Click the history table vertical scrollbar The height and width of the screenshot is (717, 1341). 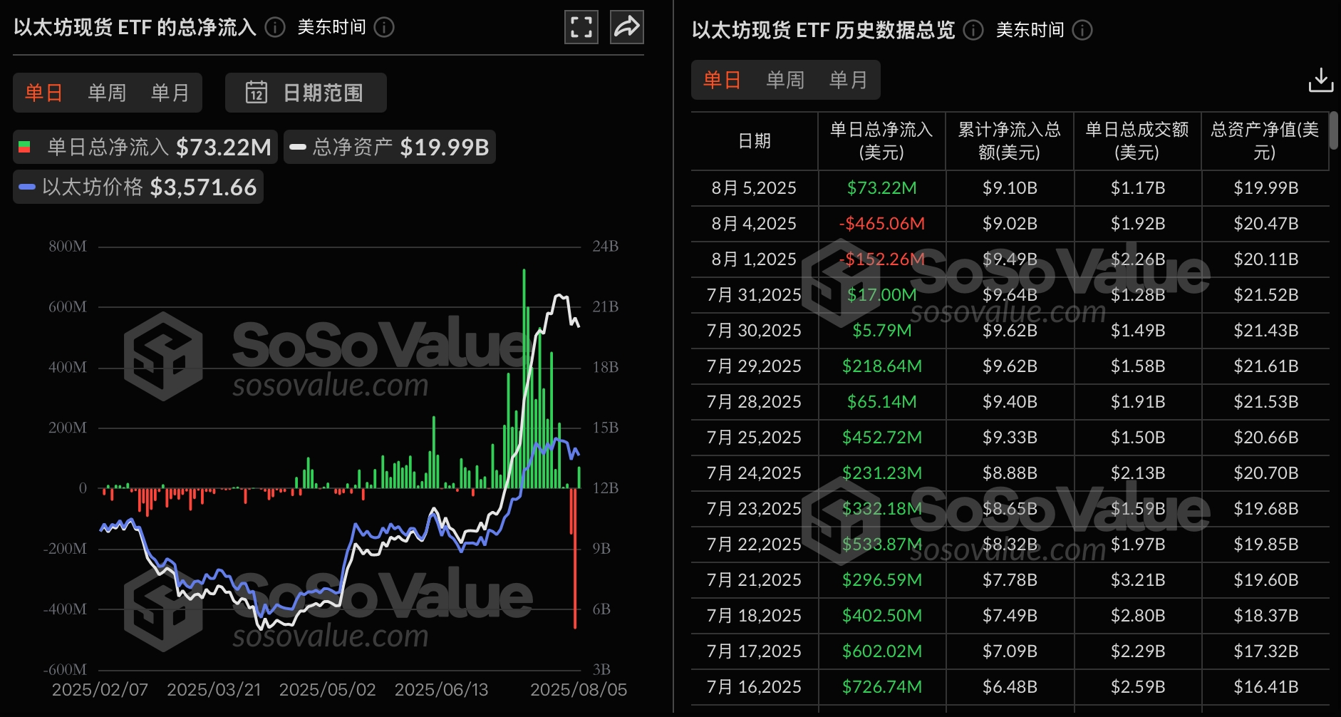click(x=1334, y=130)
